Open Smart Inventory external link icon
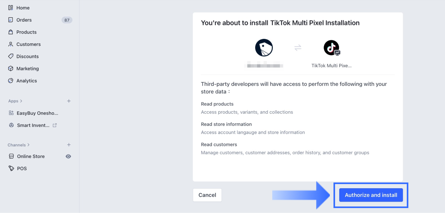The width and height of the screenshot is (445, 213). [55, 125]
